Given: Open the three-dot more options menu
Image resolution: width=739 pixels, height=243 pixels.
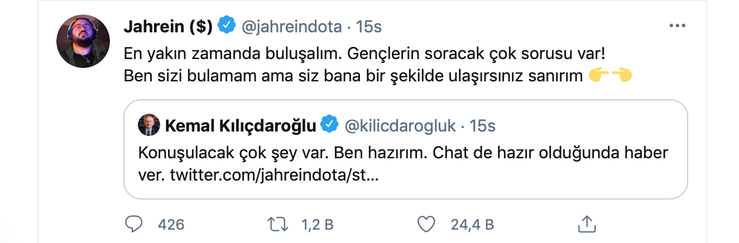Looking at the screenshot, I should point(676,26).
